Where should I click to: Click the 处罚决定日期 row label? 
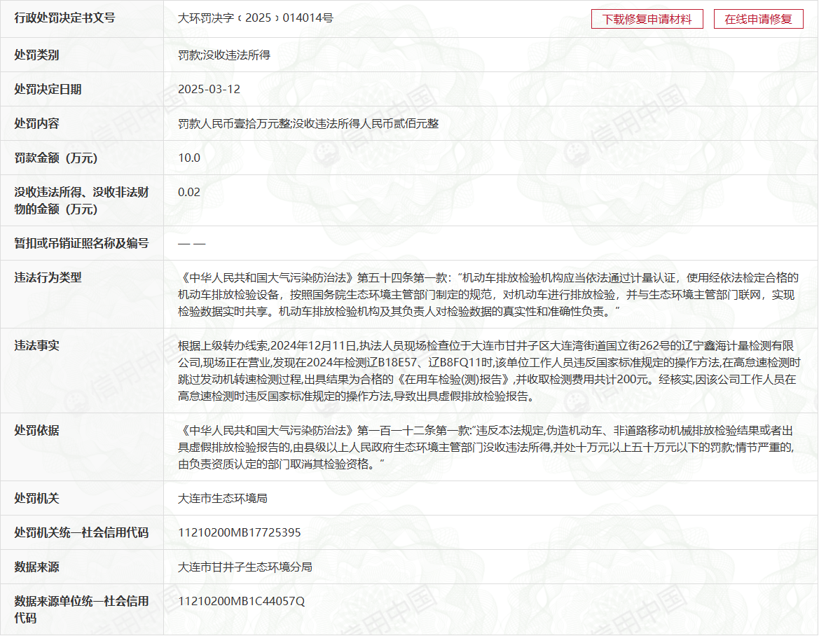pyautogui.click(x=48, y=90)
